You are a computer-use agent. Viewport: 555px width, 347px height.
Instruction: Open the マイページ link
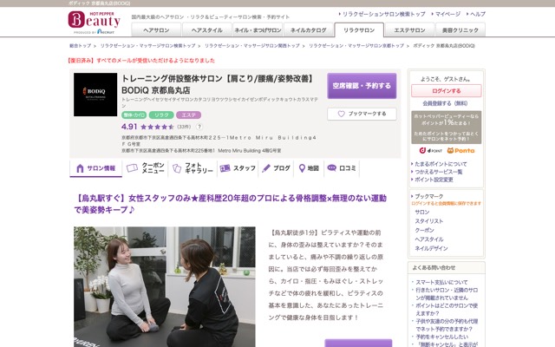click(447, 14)
